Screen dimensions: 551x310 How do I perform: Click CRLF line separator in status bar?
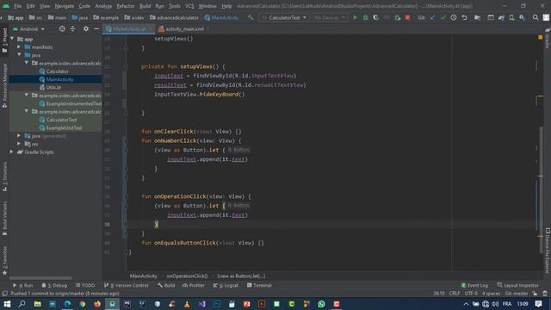click(455, 294)
